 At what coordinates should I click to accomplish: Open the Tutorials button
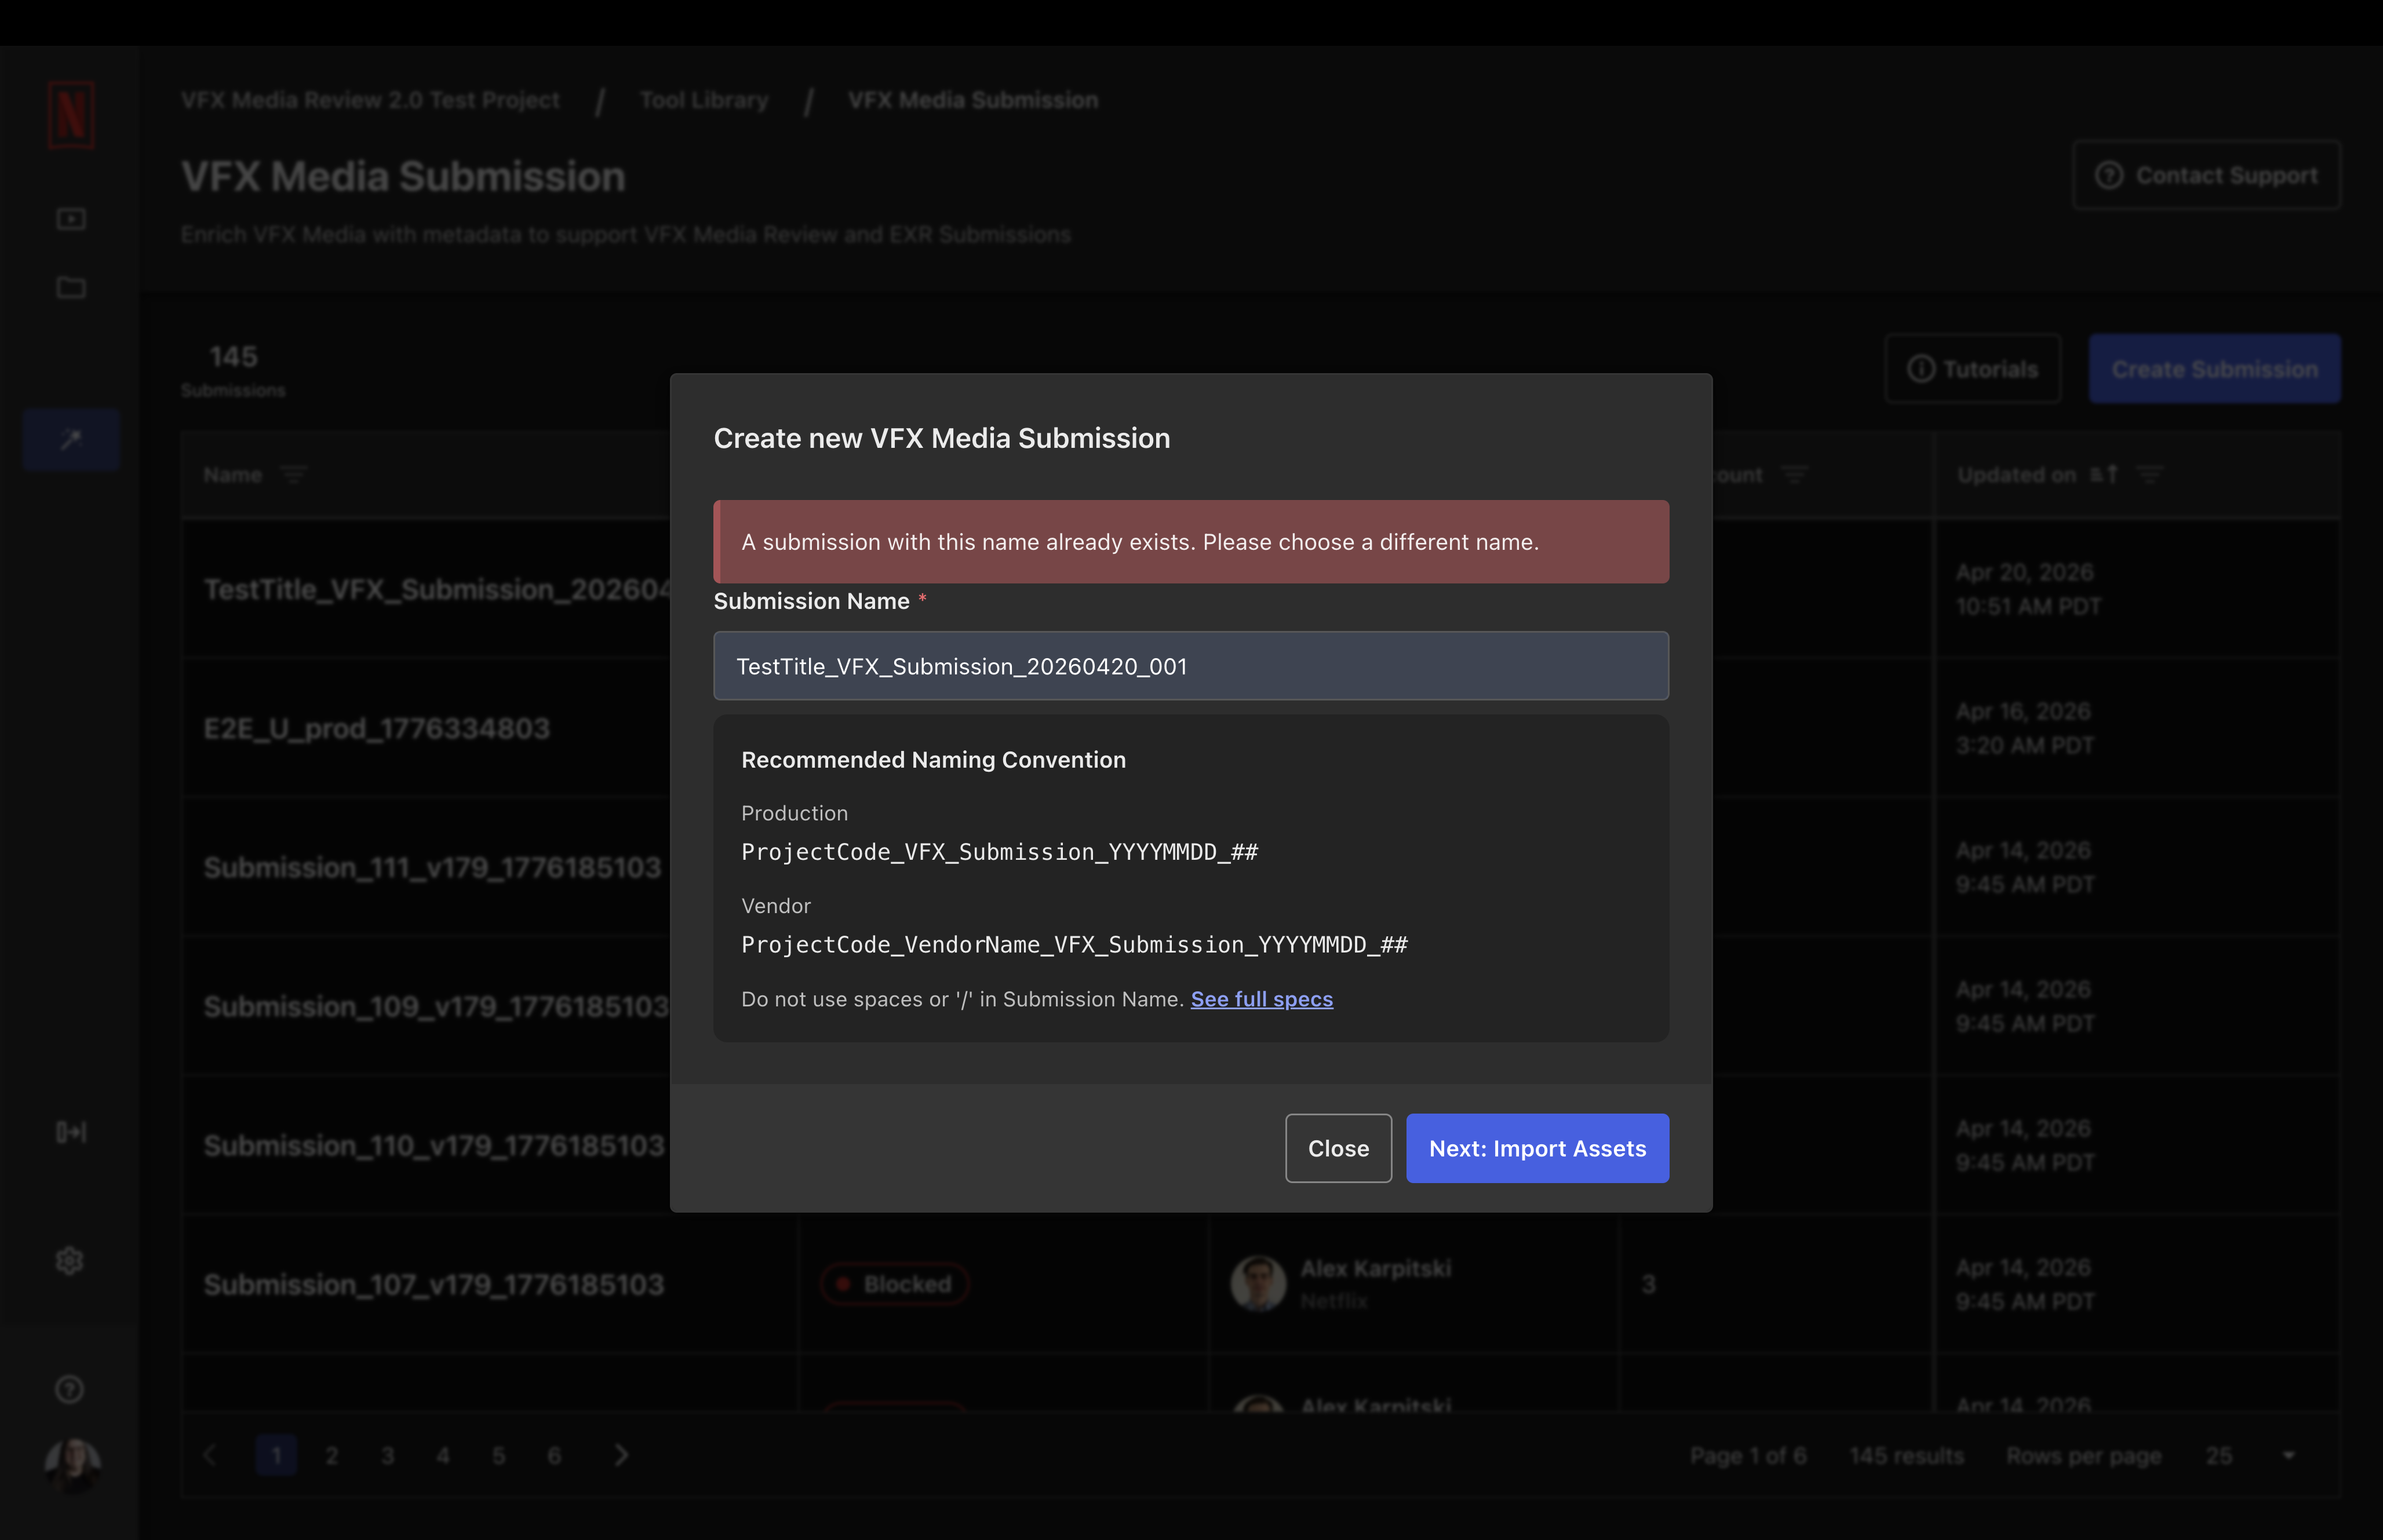pos(1973,369)
